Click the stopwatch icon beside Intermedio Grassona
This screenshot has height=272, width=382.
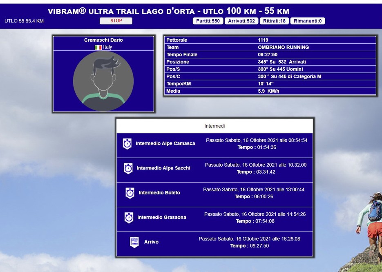pos(129,217)
